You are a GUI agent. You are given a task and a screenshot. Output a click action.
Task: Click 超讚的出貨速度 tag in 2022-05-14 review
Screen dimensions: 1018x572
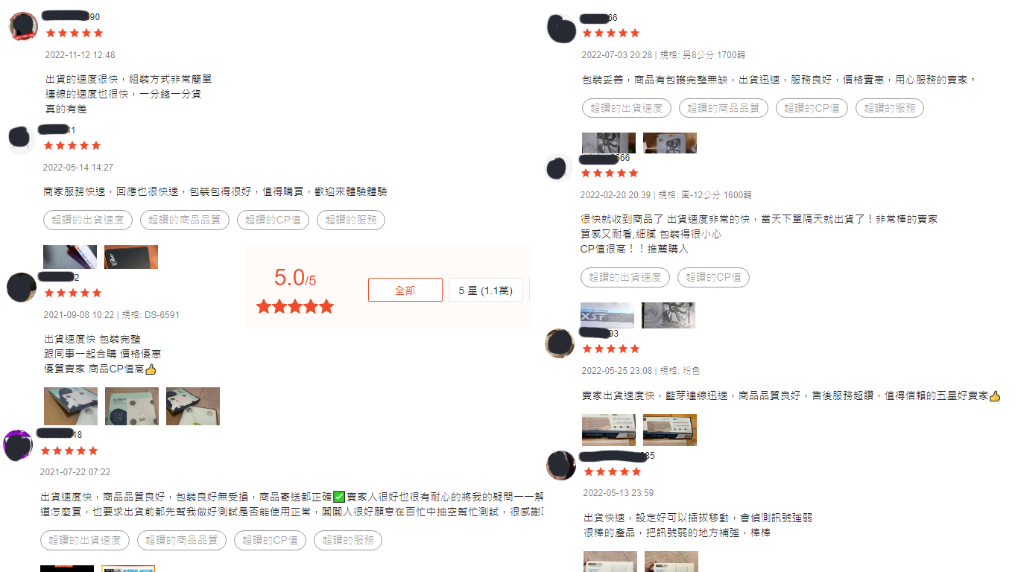88,220
